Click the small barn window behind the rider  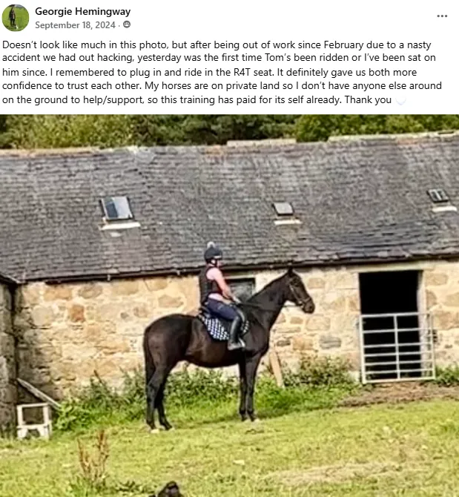point(241,289)
